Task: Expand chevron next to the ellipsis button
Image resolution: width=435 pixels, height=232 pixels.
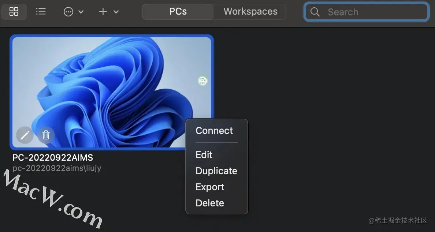Action: click(x=81, y=12)
